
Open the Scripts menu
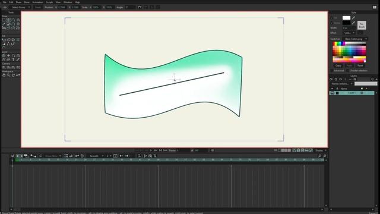coord(49,2)
